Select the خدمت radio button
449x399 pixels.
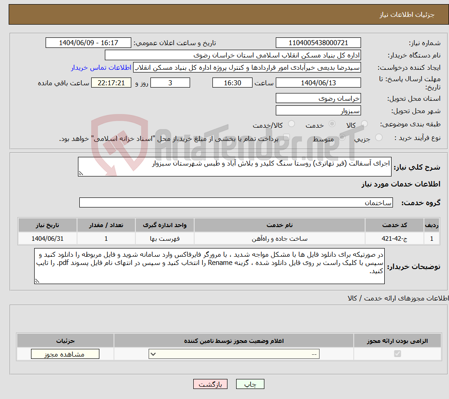point(331,124)
